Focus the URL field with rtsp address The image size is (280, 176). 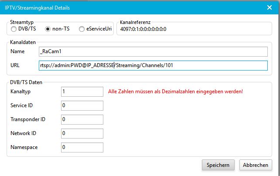[x=153, y=66]
